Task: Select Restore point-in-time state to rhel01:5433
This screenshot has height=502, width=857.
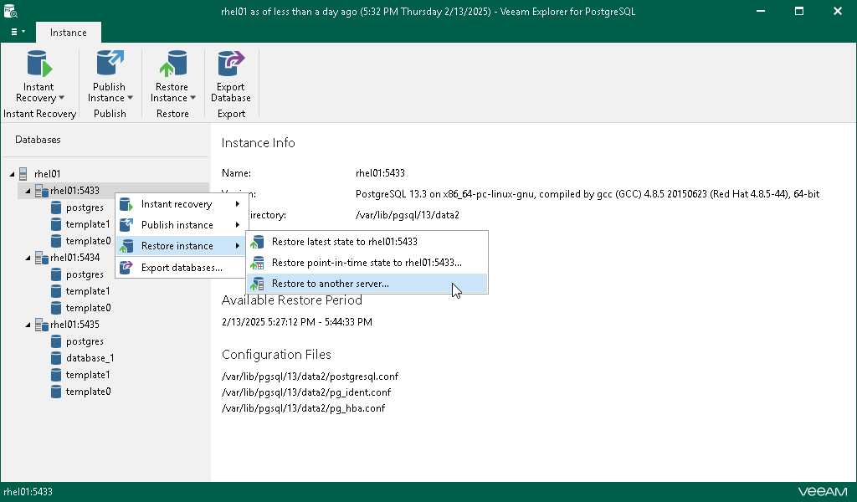Action: [x=367, y=263]
